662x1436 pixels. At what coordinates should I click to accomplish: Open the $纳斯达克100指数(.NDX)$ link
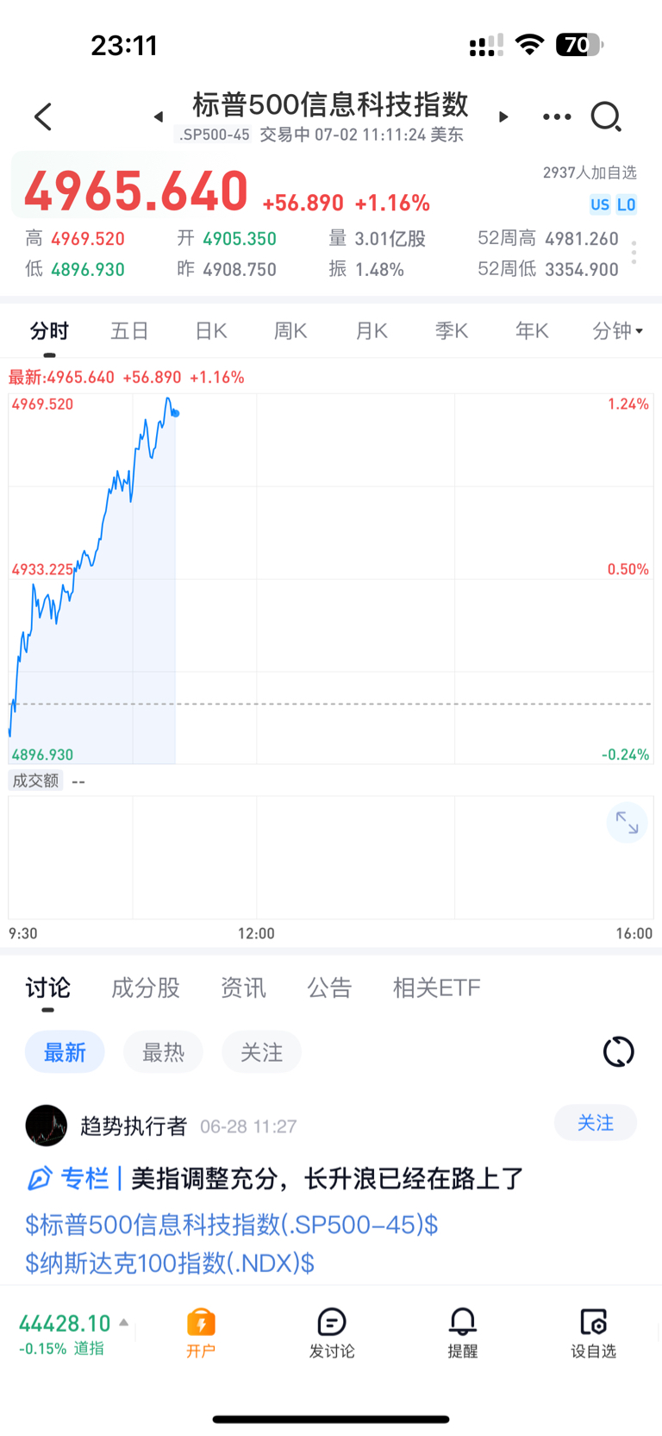(170, 1264)
